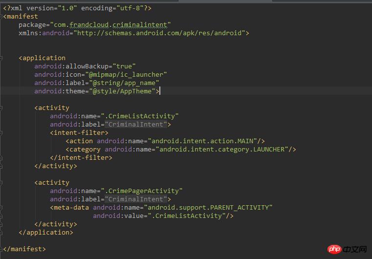Click the <meta-data tag
The width and height of the screenshot is (372, 259).
click(69, 208)
